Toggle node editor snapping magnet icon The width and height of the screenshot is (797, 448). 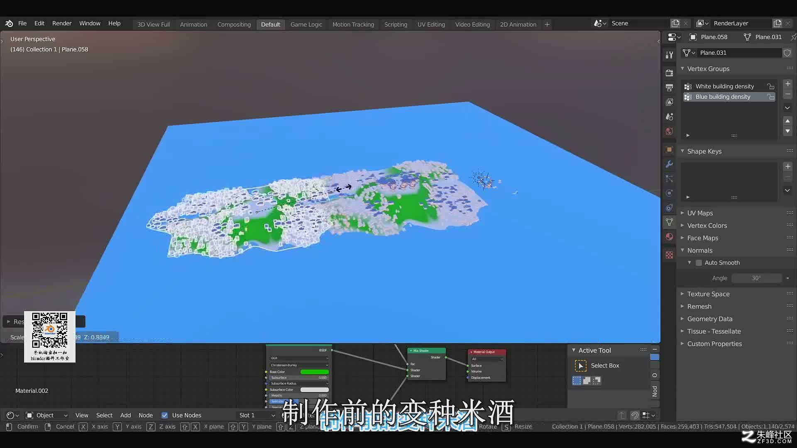[635, 415]
